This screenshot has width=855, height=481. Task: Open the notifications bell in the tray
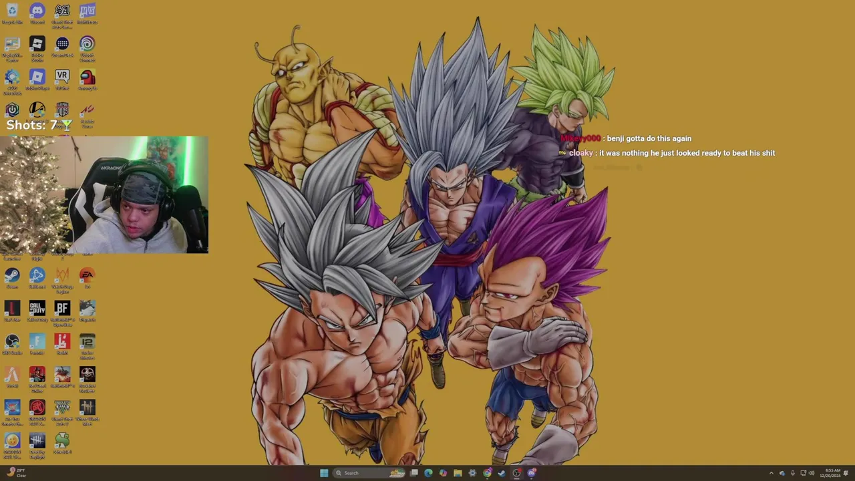846,473
